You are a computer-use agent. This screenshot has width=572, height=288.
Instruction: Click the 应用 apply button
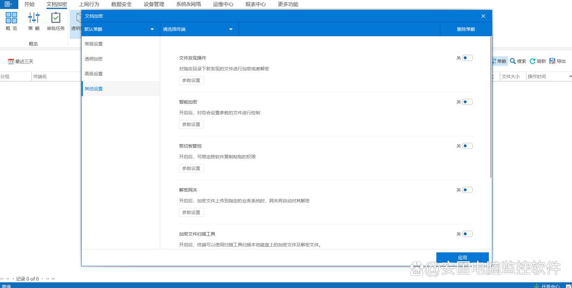(x=462, y=258)
